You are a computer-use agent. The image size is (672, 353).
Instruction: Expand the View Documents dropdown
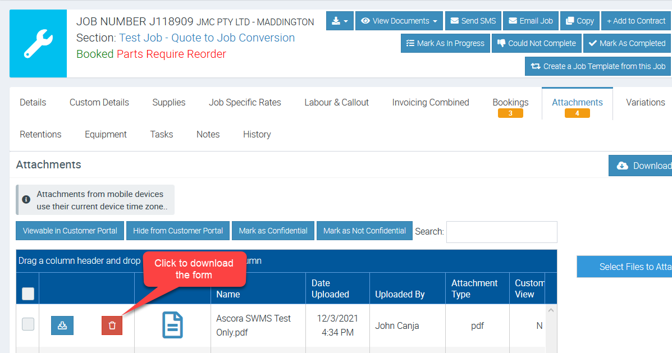(x=399, y=21)
